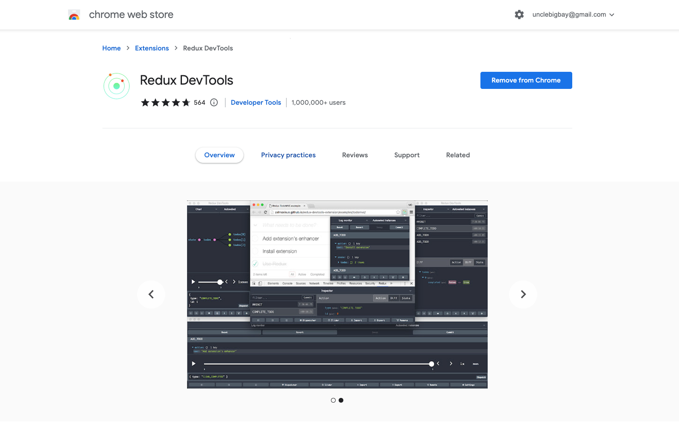Switch to the Privacy practices tab
The height and width of the screenshot is (424, 679).
pos(288,155)
